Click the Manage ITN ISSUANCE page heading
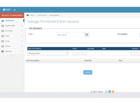This screenshot has width=140, height=105. click(53, 22)
